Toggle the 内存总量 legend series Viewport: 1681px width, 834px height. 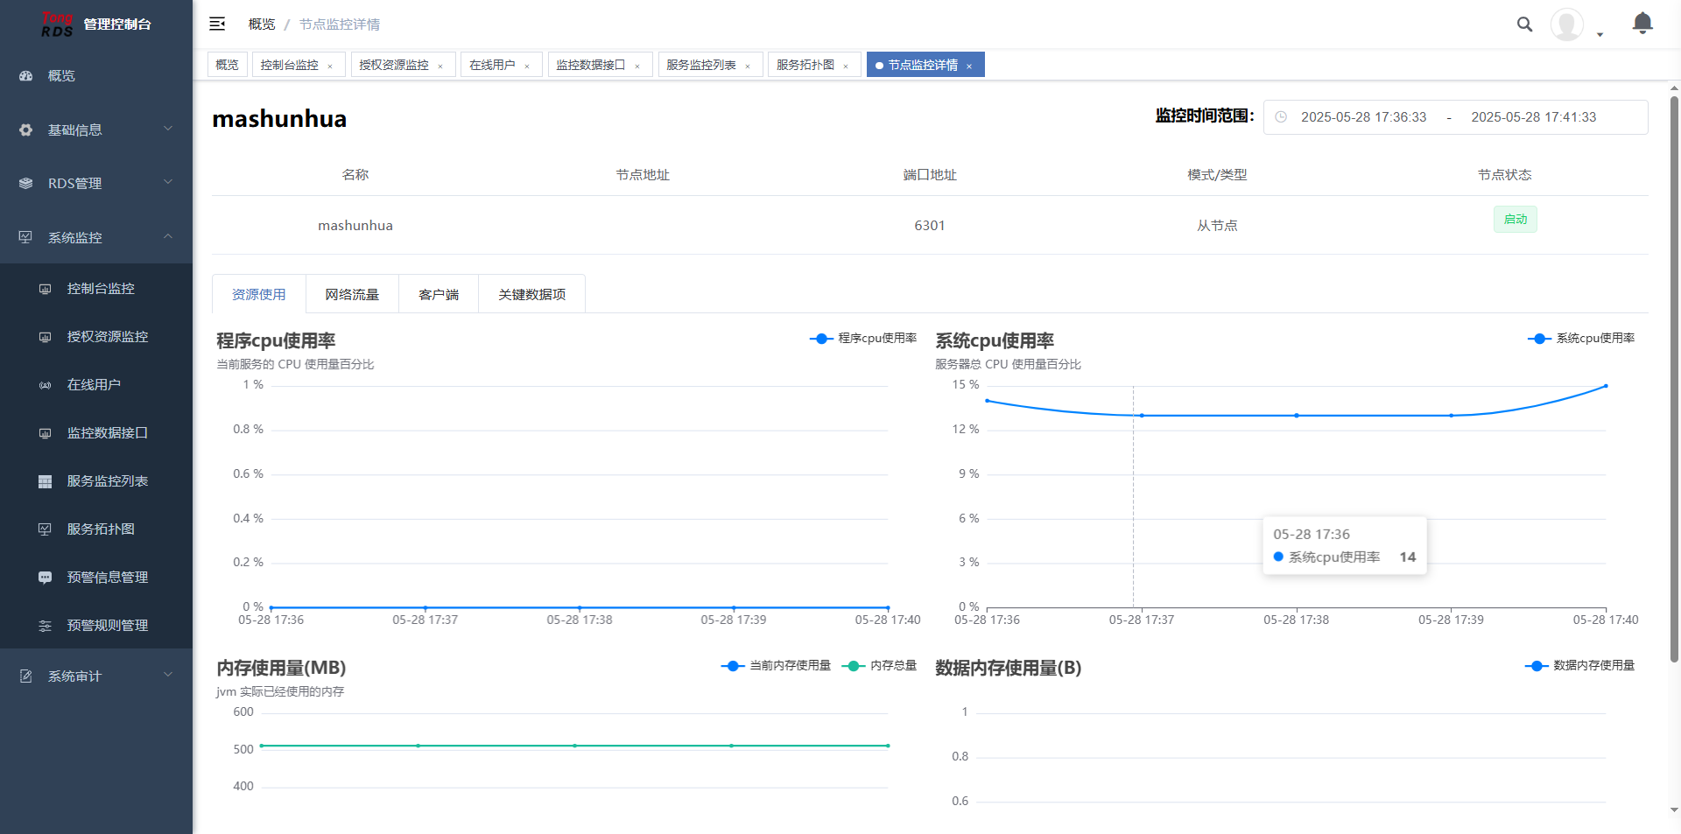(x=879, y=666)
